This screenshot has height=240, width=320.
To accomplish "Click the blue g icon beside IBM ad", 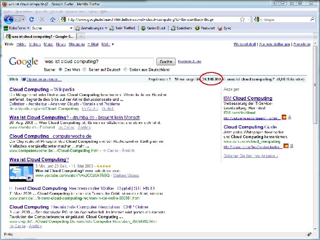I will [x=289, y=117].
